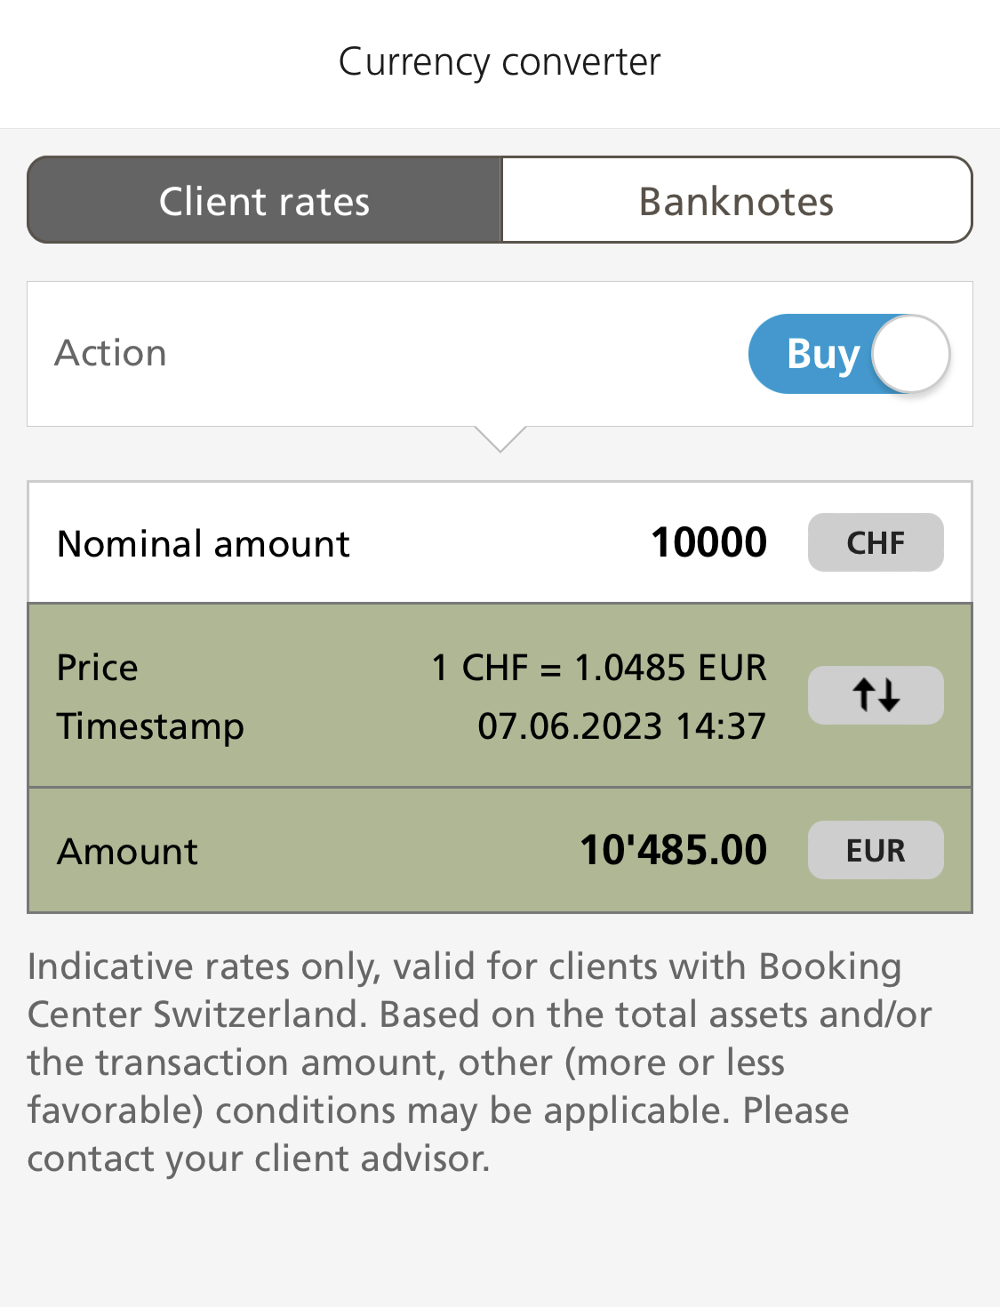Toggle the Buy action switch
This screenshot has width=1000, height=1307.
tap(850, 354)
